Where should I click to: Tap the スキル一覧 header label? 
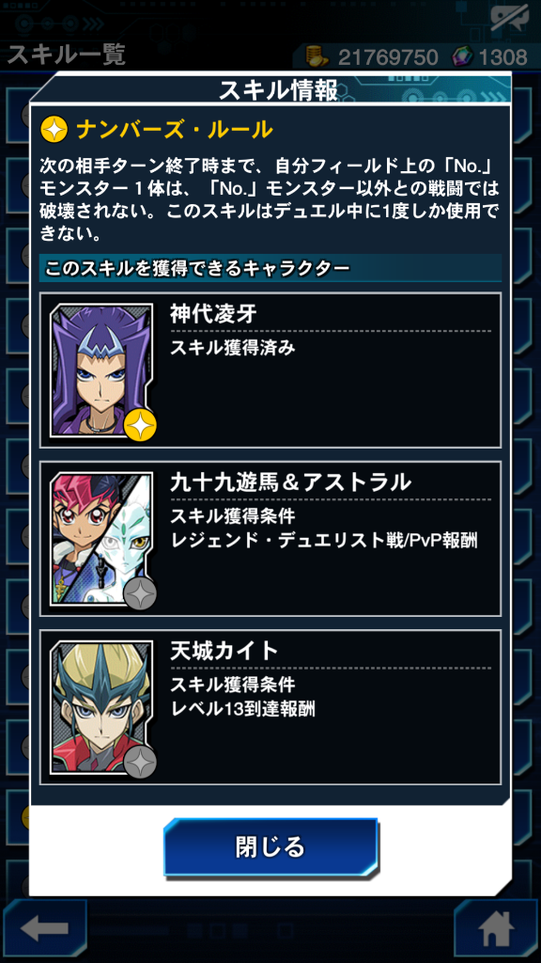click(66, 55)
